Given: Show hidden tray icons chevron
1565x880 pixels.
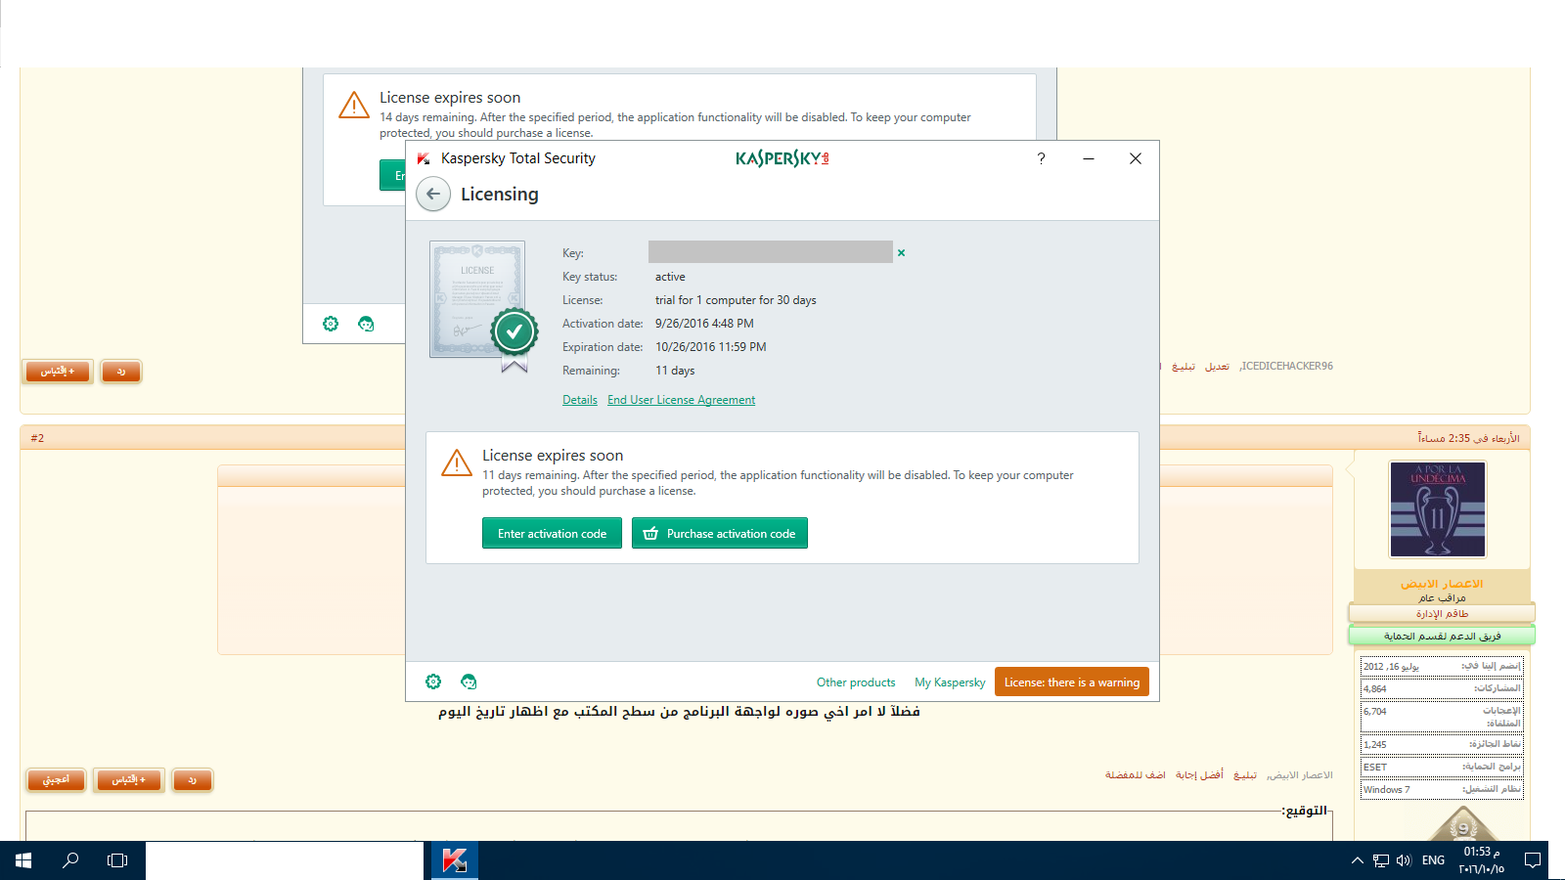Looking at the screenshot, I should click(1357, 860).
